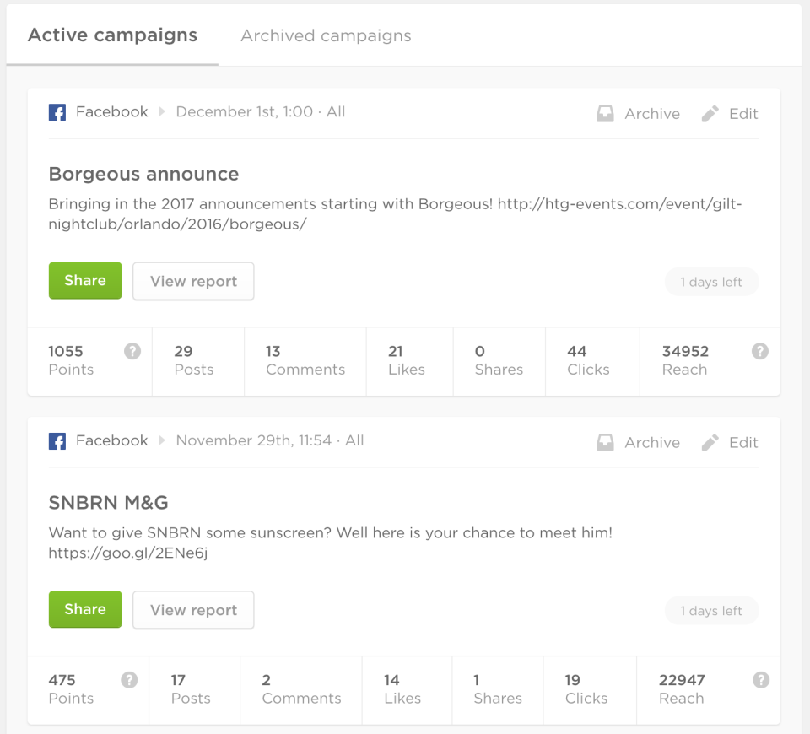Image resolution: width=810 pixels, height=734 pixels.
Task: Click the Edit pencil icon for Borgeous announce
Action: coord(710,114)
